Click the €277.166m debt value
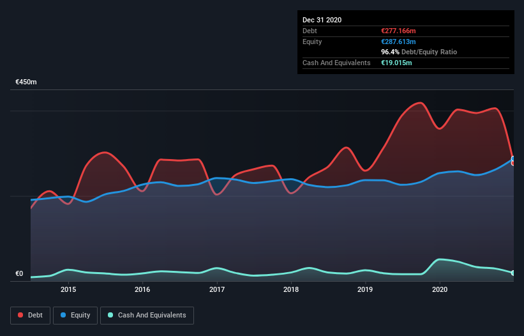 (398, 31)
